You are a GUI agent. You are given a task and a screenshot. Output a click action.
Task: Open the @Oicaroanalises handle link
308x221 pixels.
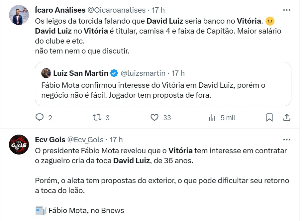pyautogui.click(x=116, y=10)
